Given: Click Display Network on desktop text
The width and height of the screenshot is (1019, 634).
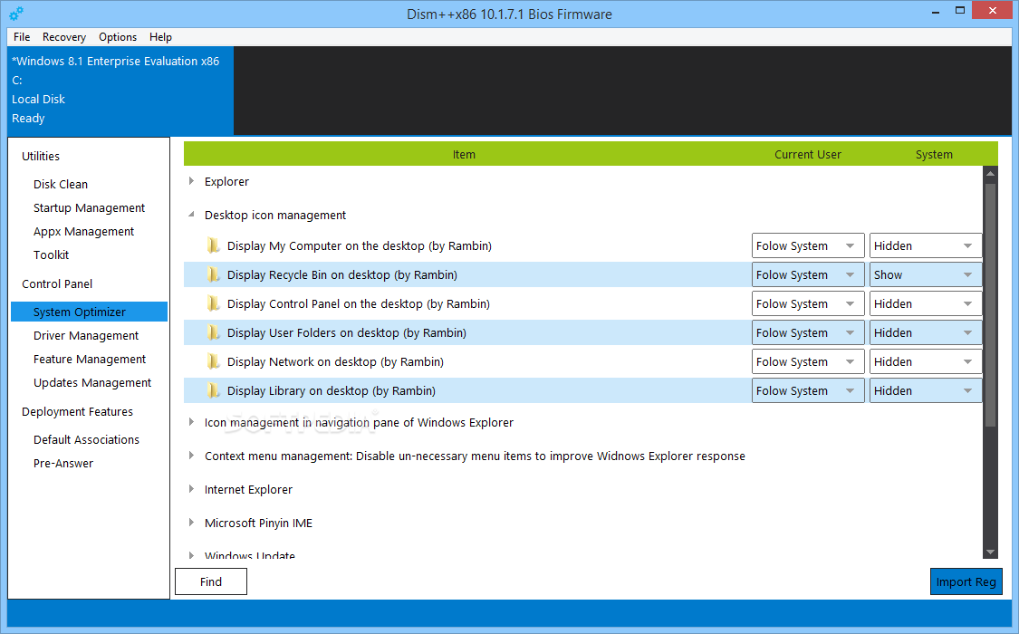Looking at the screenshot, I should (335, 361).
